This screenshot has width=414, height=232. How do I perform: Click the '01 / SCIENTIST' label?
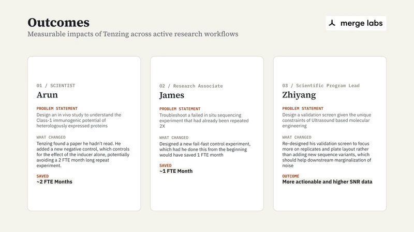pyautogui.click(x=56, y=86)
